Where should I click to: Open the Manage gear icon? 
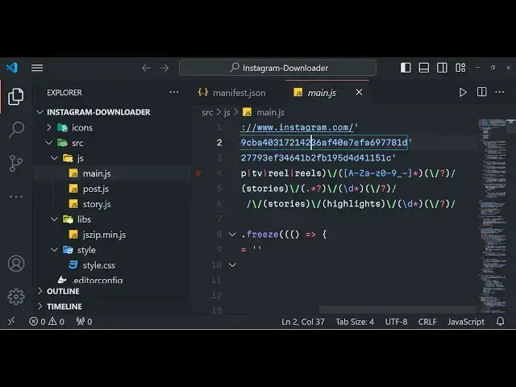[x=16, y=297]
